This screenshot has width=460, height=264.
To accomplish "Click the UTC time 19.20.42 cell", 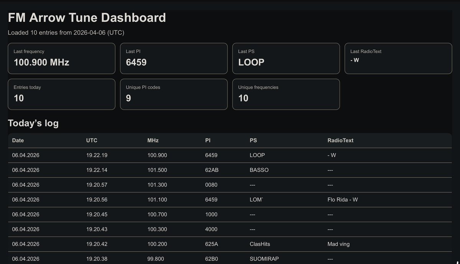I will click(x=97, y=244).
